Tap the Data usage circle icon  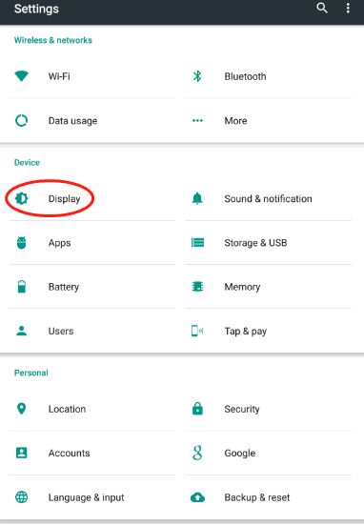(x=21, y=121)
